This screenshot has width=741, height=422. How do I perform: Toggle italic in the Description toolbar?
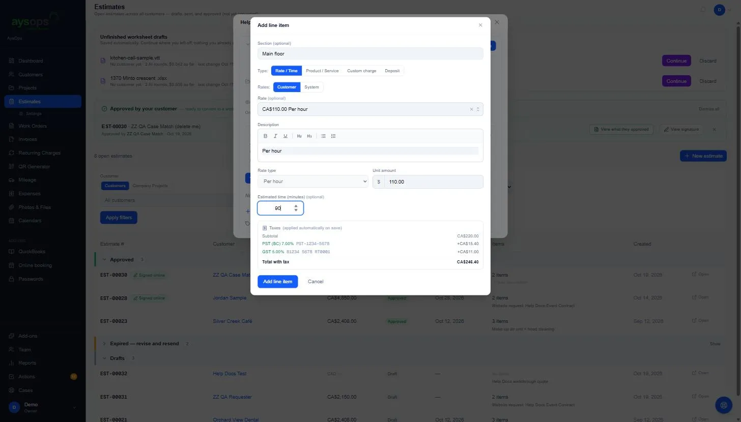click(x=275, y=136)
